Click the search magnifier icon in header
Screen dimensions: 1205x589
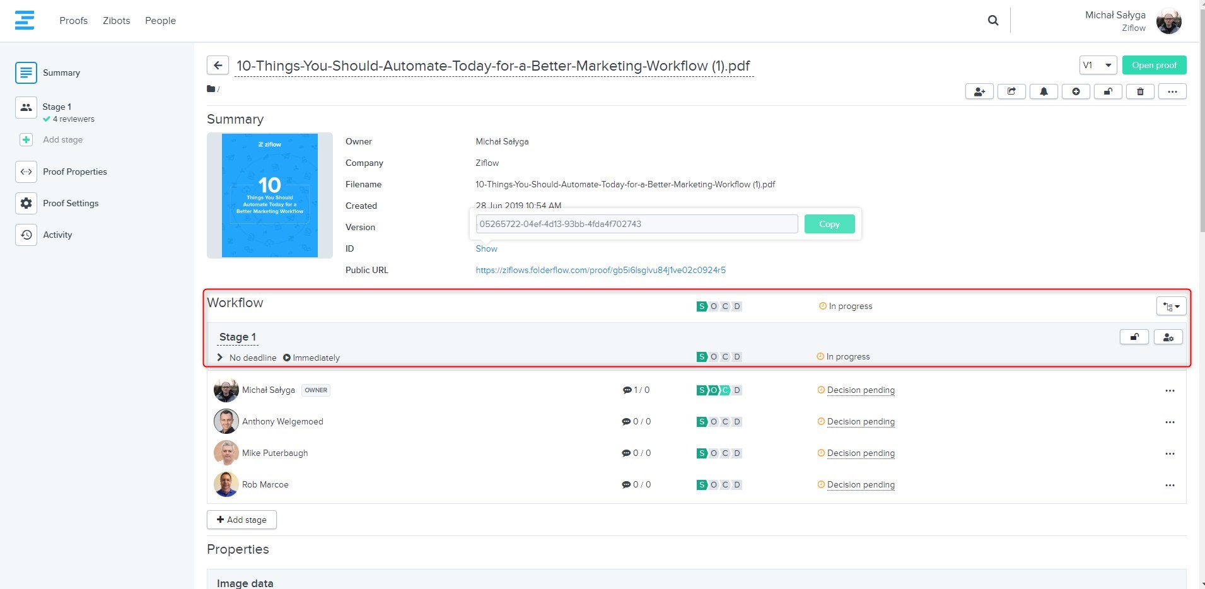tap(993, 20)
